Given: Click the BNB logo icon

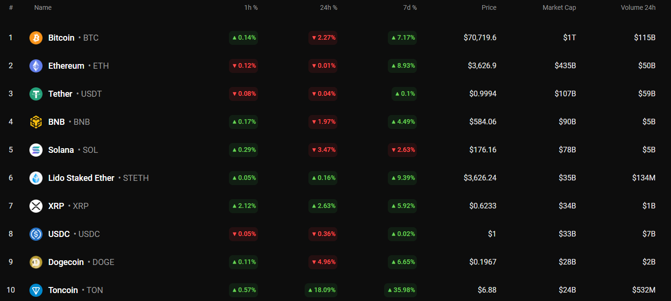Looking at the screenshot, I should [36, 122].
